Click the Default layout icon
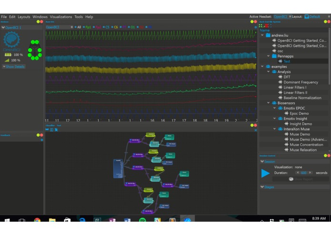This screenshot has height=235, width=331. tap(307, 17)
